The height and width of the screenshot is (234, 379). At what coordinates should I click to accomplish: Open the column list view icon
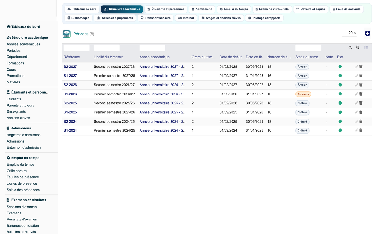tap(366, 47)
